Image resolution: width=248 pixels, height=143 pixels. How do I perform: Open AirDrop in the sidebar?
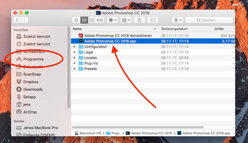point(30,112)
